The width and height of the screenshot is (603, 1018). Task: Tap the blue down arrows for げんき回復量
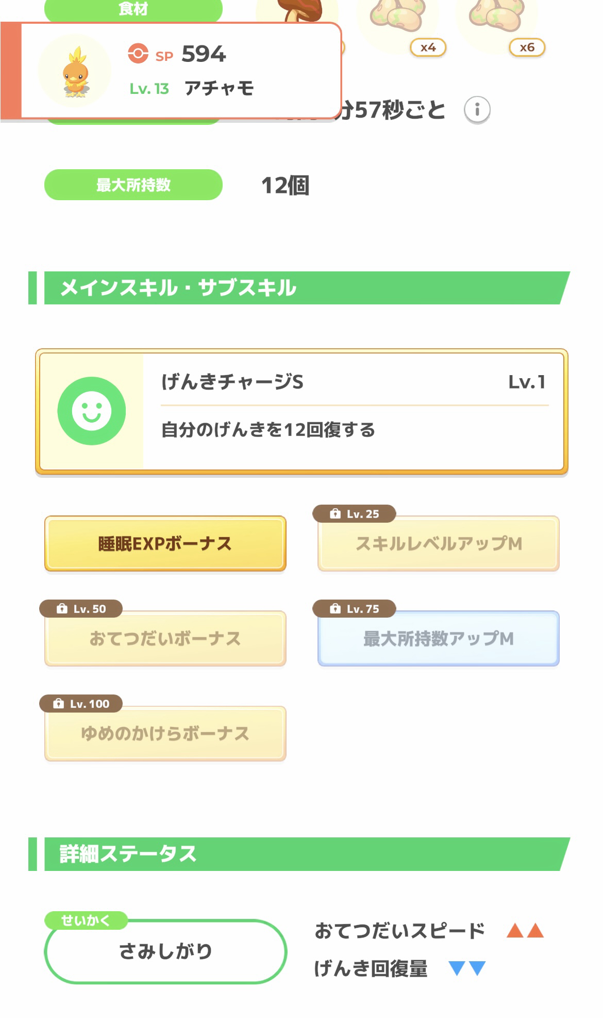467,968
